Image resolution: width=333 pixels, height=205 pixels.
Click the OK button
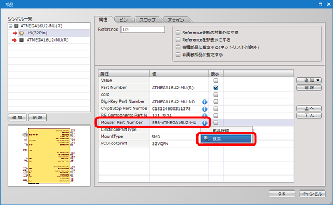pos(282,194)
